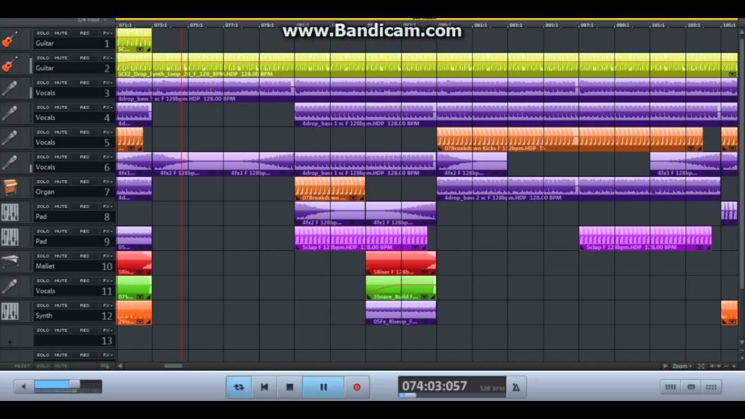745x419 pixels.
Task: Click the Organ track name label
Action: [x=45, y=191]
